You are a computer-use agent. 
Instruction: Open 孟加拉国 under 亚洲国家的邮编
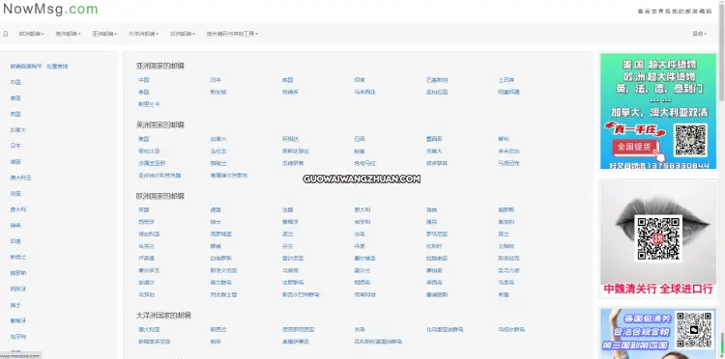437,92
